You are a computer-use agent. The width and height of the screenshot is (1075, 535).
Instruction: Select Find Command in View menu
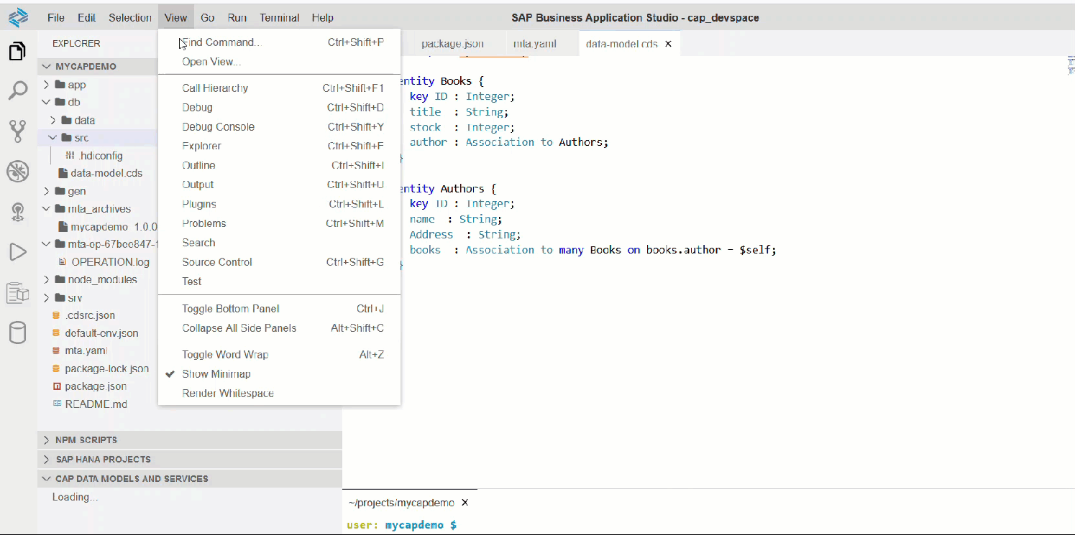(x=279, y=42)
